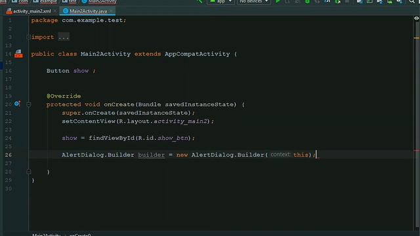Click activity_main2 layout reference
The height and width of the screenshot is (236, 420).
180,121
